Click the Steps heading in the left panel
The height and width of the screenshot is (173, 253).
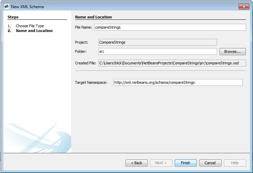pyautogui.click(x=13, y=17)
